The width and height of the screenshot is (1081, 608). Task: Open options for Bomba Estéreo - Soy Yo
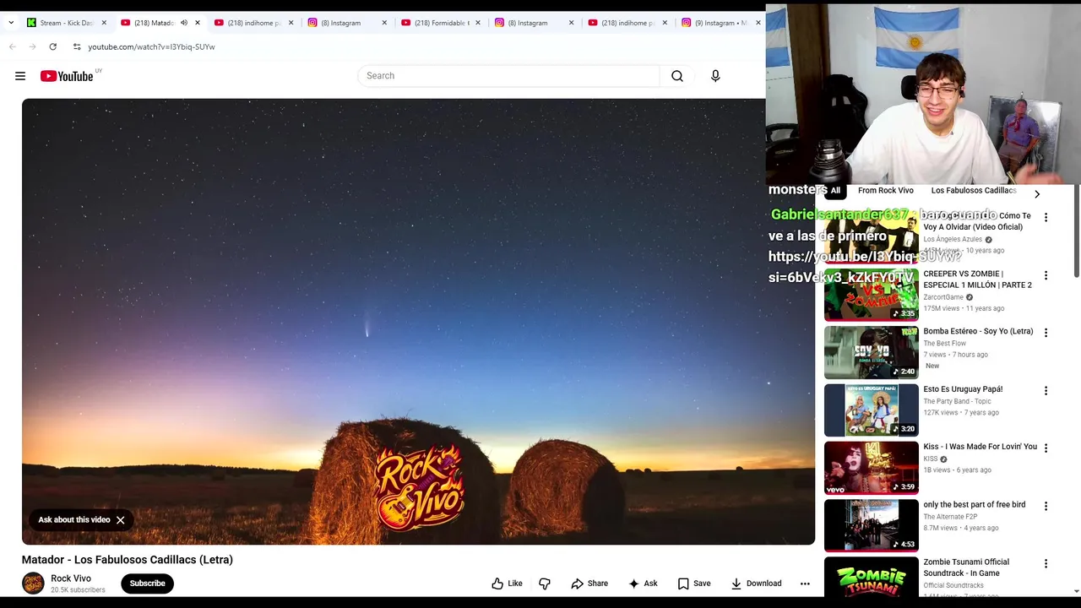tap(1046, 333)
